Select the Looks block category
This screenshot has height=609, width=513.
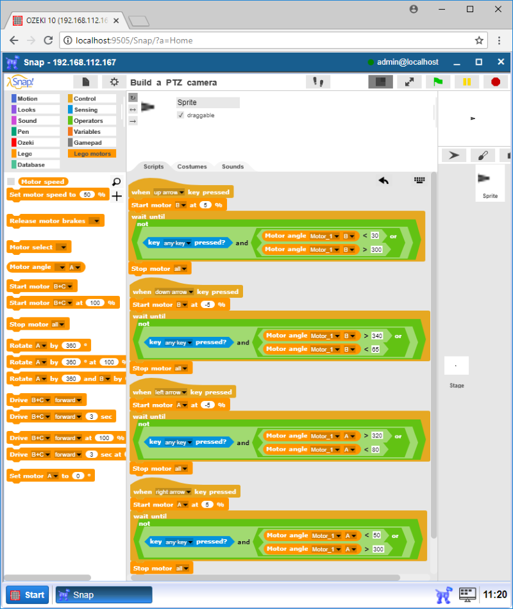click(35, 110)
